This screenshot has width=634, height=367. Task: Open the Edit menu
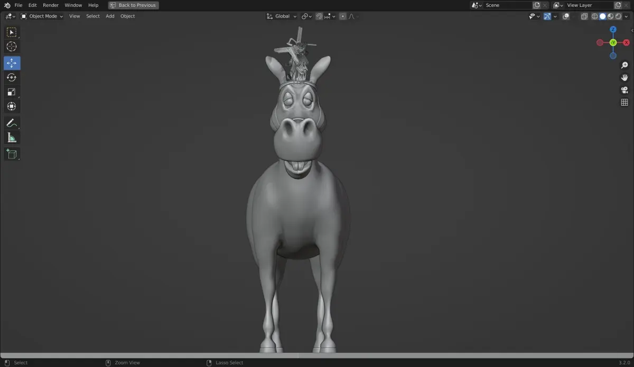coord(33,5)
